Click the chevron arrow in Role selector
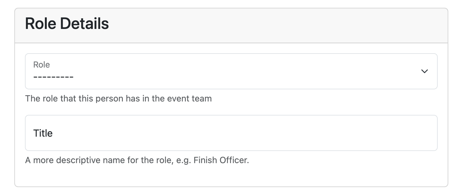 (x=424, y=71)
